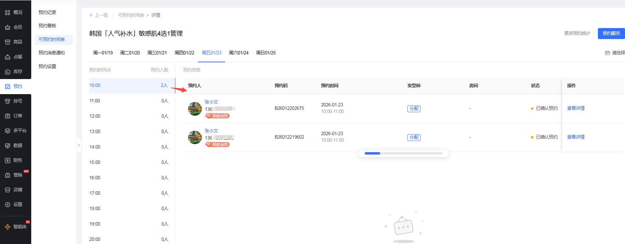The image size is (625, 244).
Task: Select the 16:00 time slot row
Action: coord(132,178)
